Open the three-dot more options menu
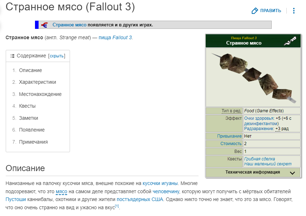The height and width of the screenshot is (216, 306). click(x=294, y=11)
